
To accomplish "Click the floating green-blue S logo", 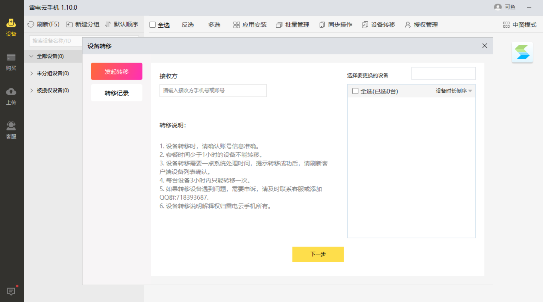I will tap(522, 52).
